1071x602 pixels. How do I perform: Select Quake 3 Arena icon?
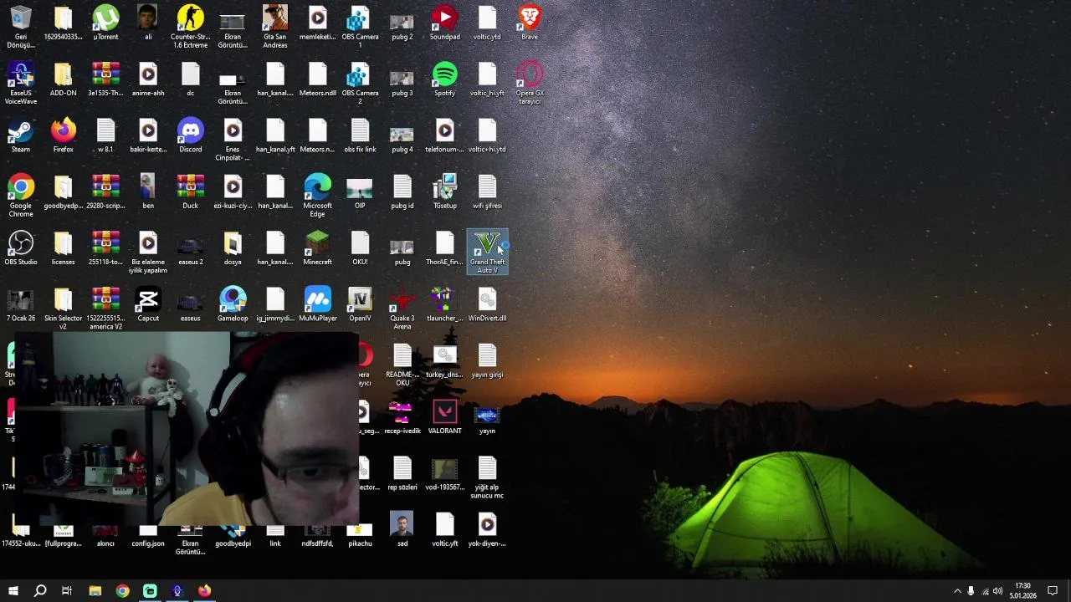click(402, 308)
